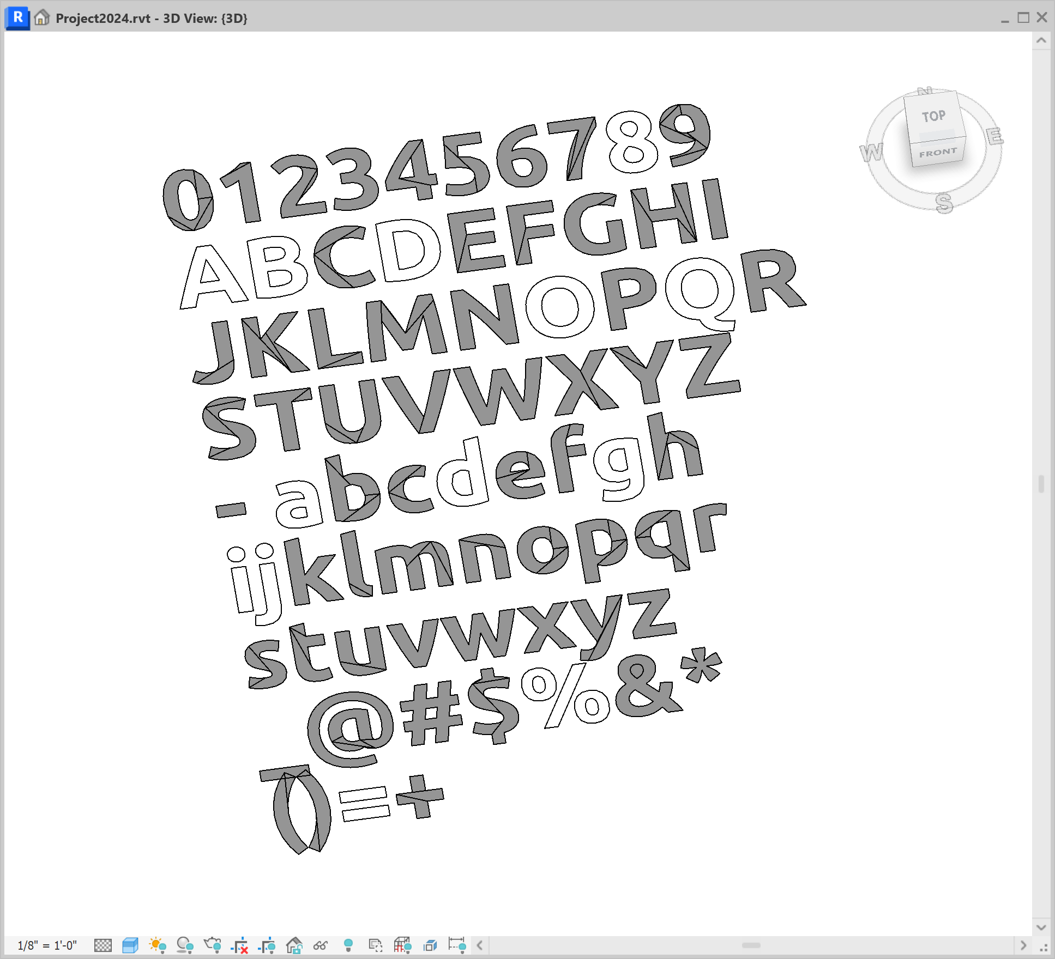Open the Revit application R menu
This screenshot has width=1055, height=959.
point(17,18)
